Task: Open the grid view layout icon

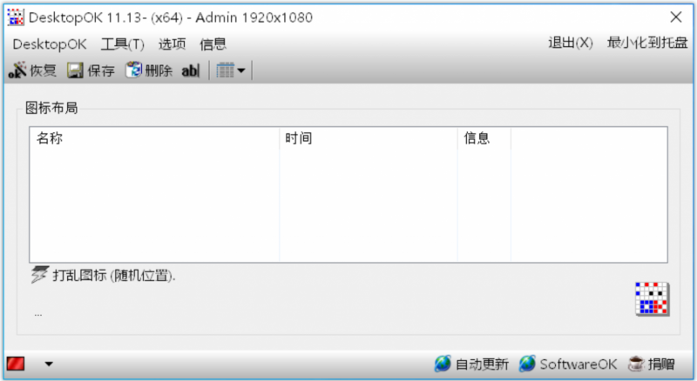Action: pos(226,70)
